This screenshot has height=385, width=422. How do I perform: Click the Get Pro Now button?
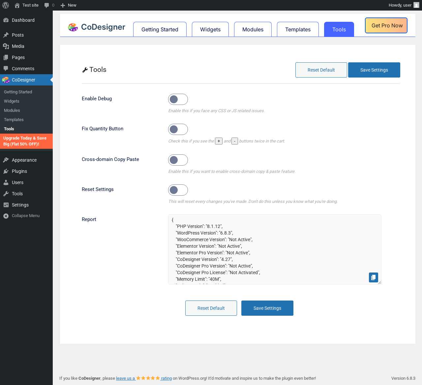(386, 25)
